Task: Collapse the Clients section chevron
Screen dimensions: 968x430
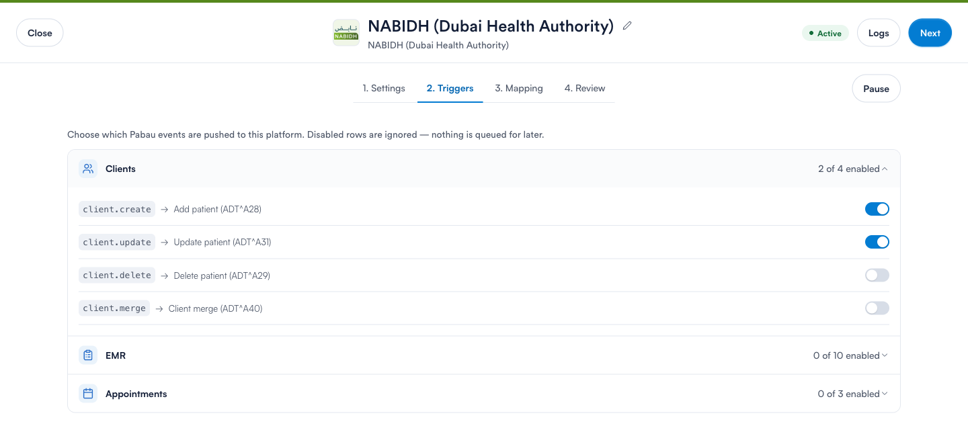Action: (x=885, y=169)
